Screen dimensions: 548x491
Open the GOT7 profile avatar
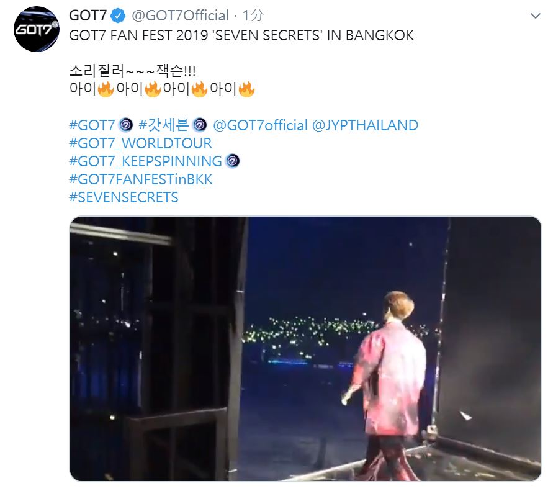click(37, 29)
